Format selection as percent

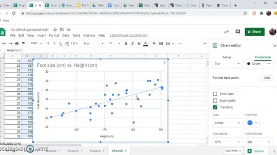[55, 43]
